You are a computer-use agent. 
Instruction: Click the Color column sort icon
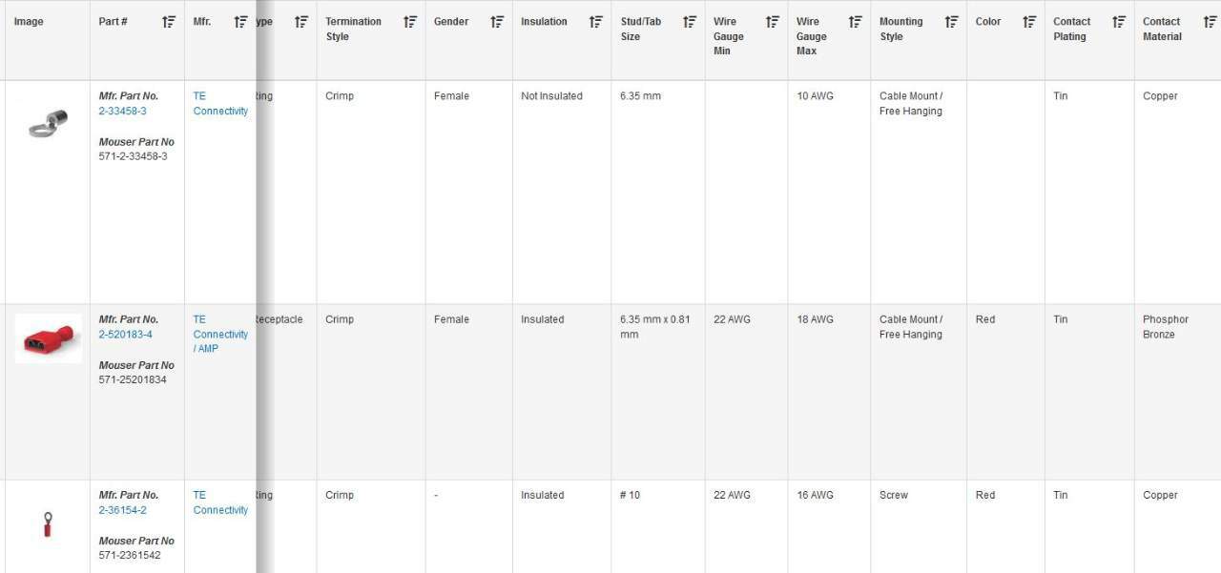[x=1029, y=22]
